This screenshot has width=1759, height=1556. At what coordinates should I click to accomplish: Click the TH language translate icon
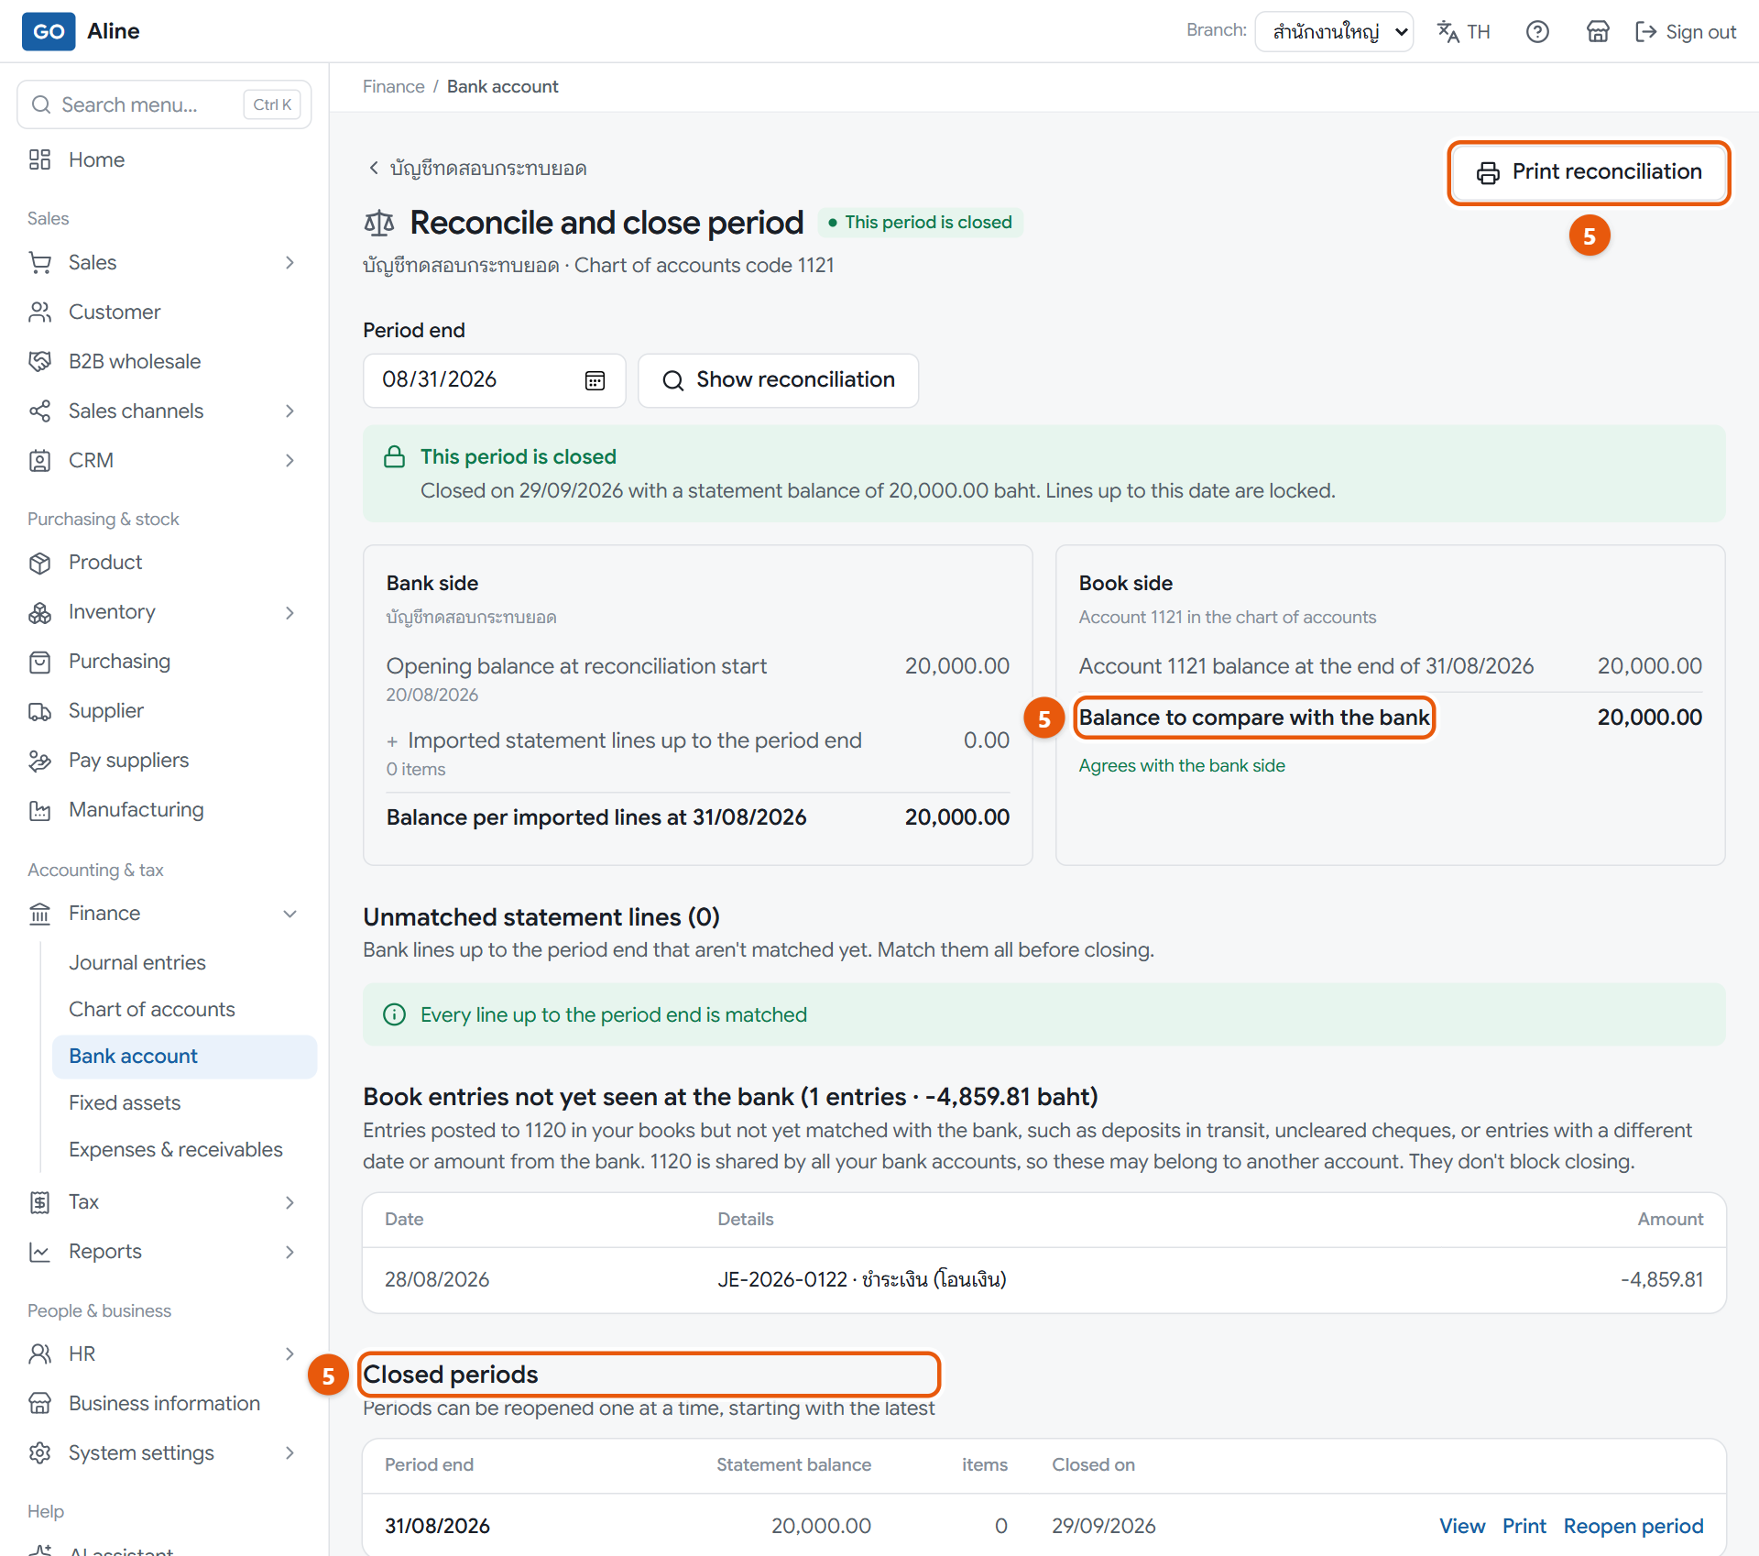click(x=1448, y=32)
